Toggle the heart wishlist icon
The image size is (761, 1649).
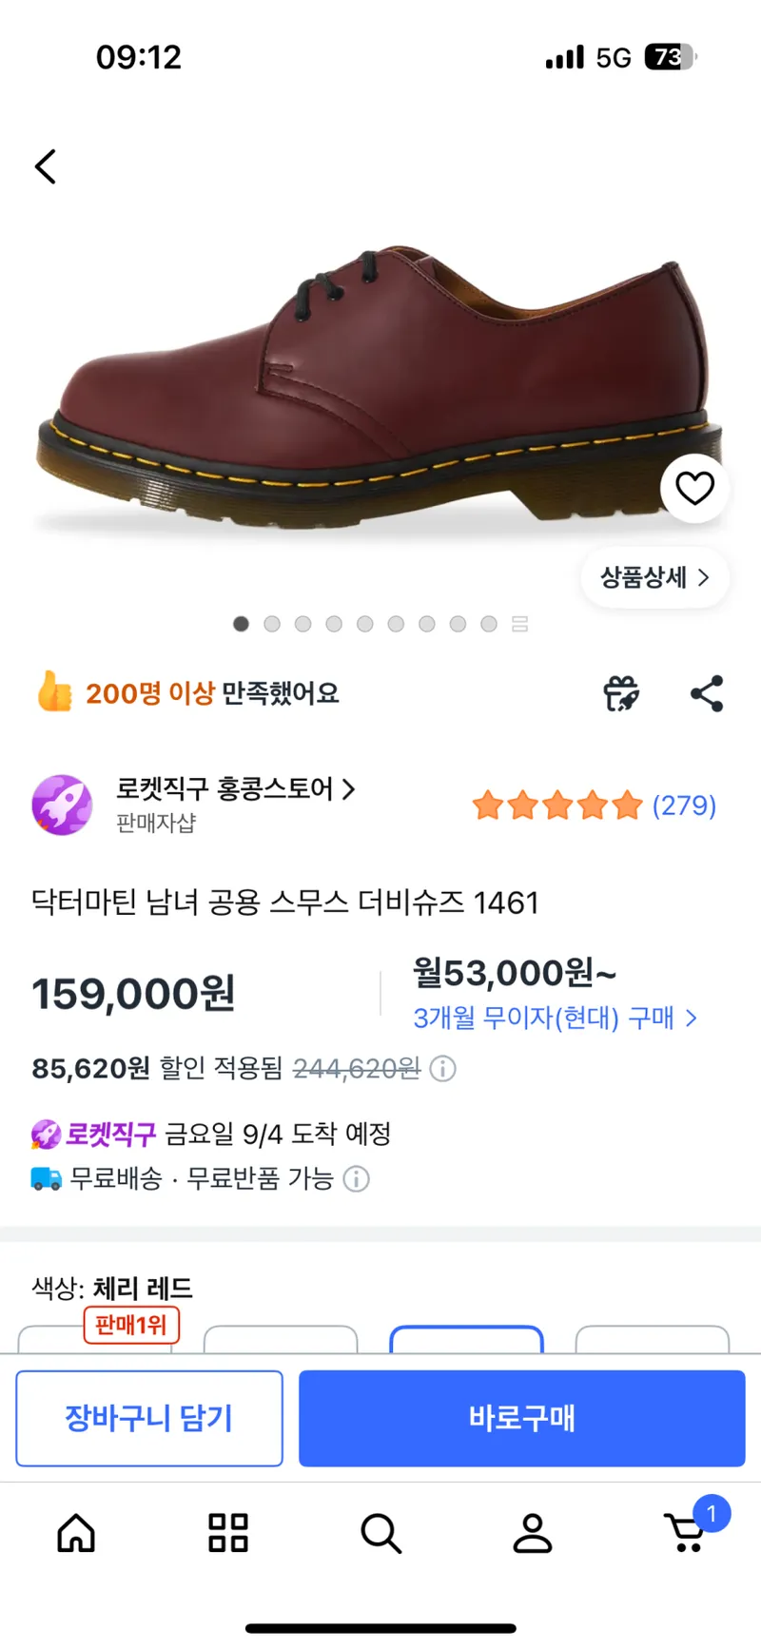[694, 488]
